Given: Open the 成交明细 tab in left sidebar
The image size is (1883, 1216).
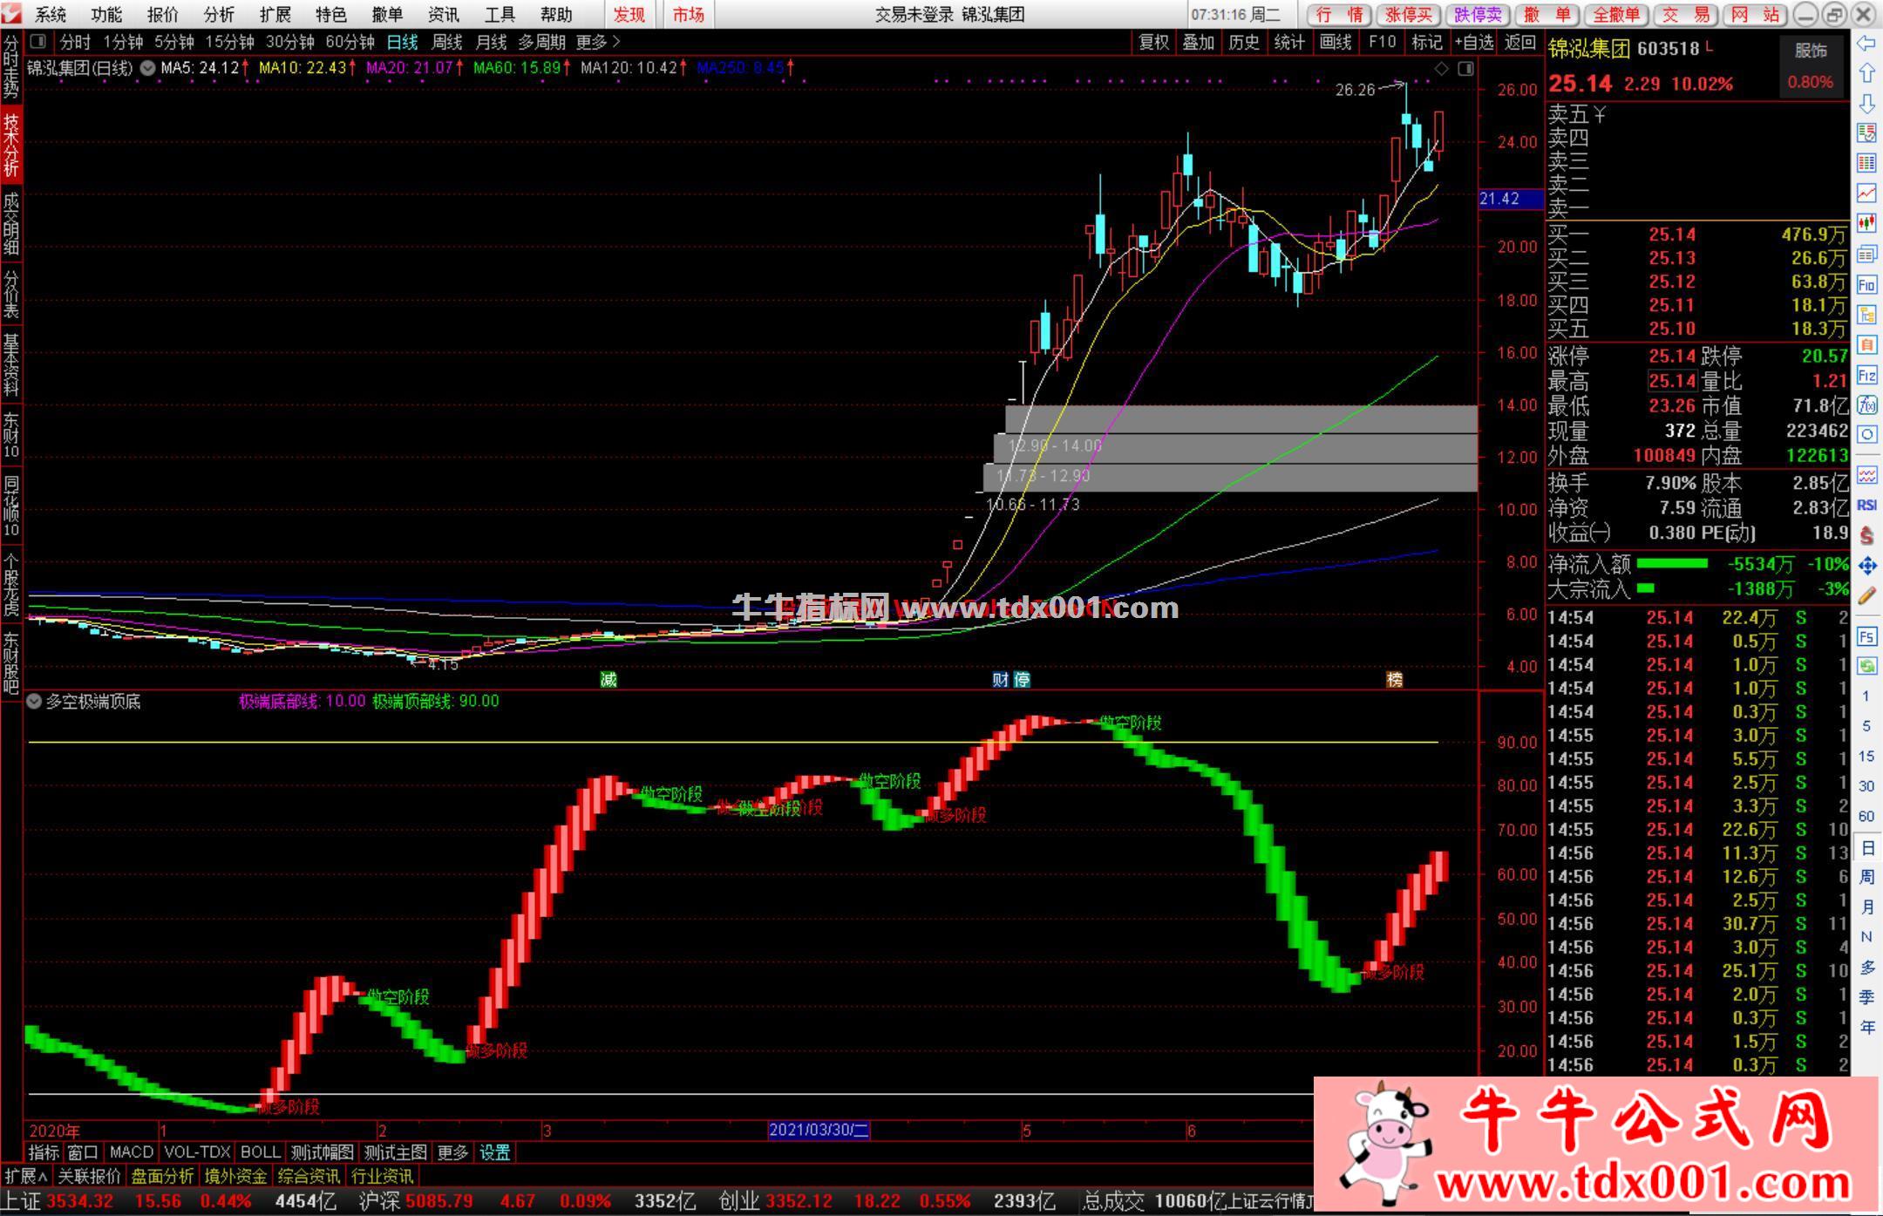Looking at the screenshot, I should point(10,224).
